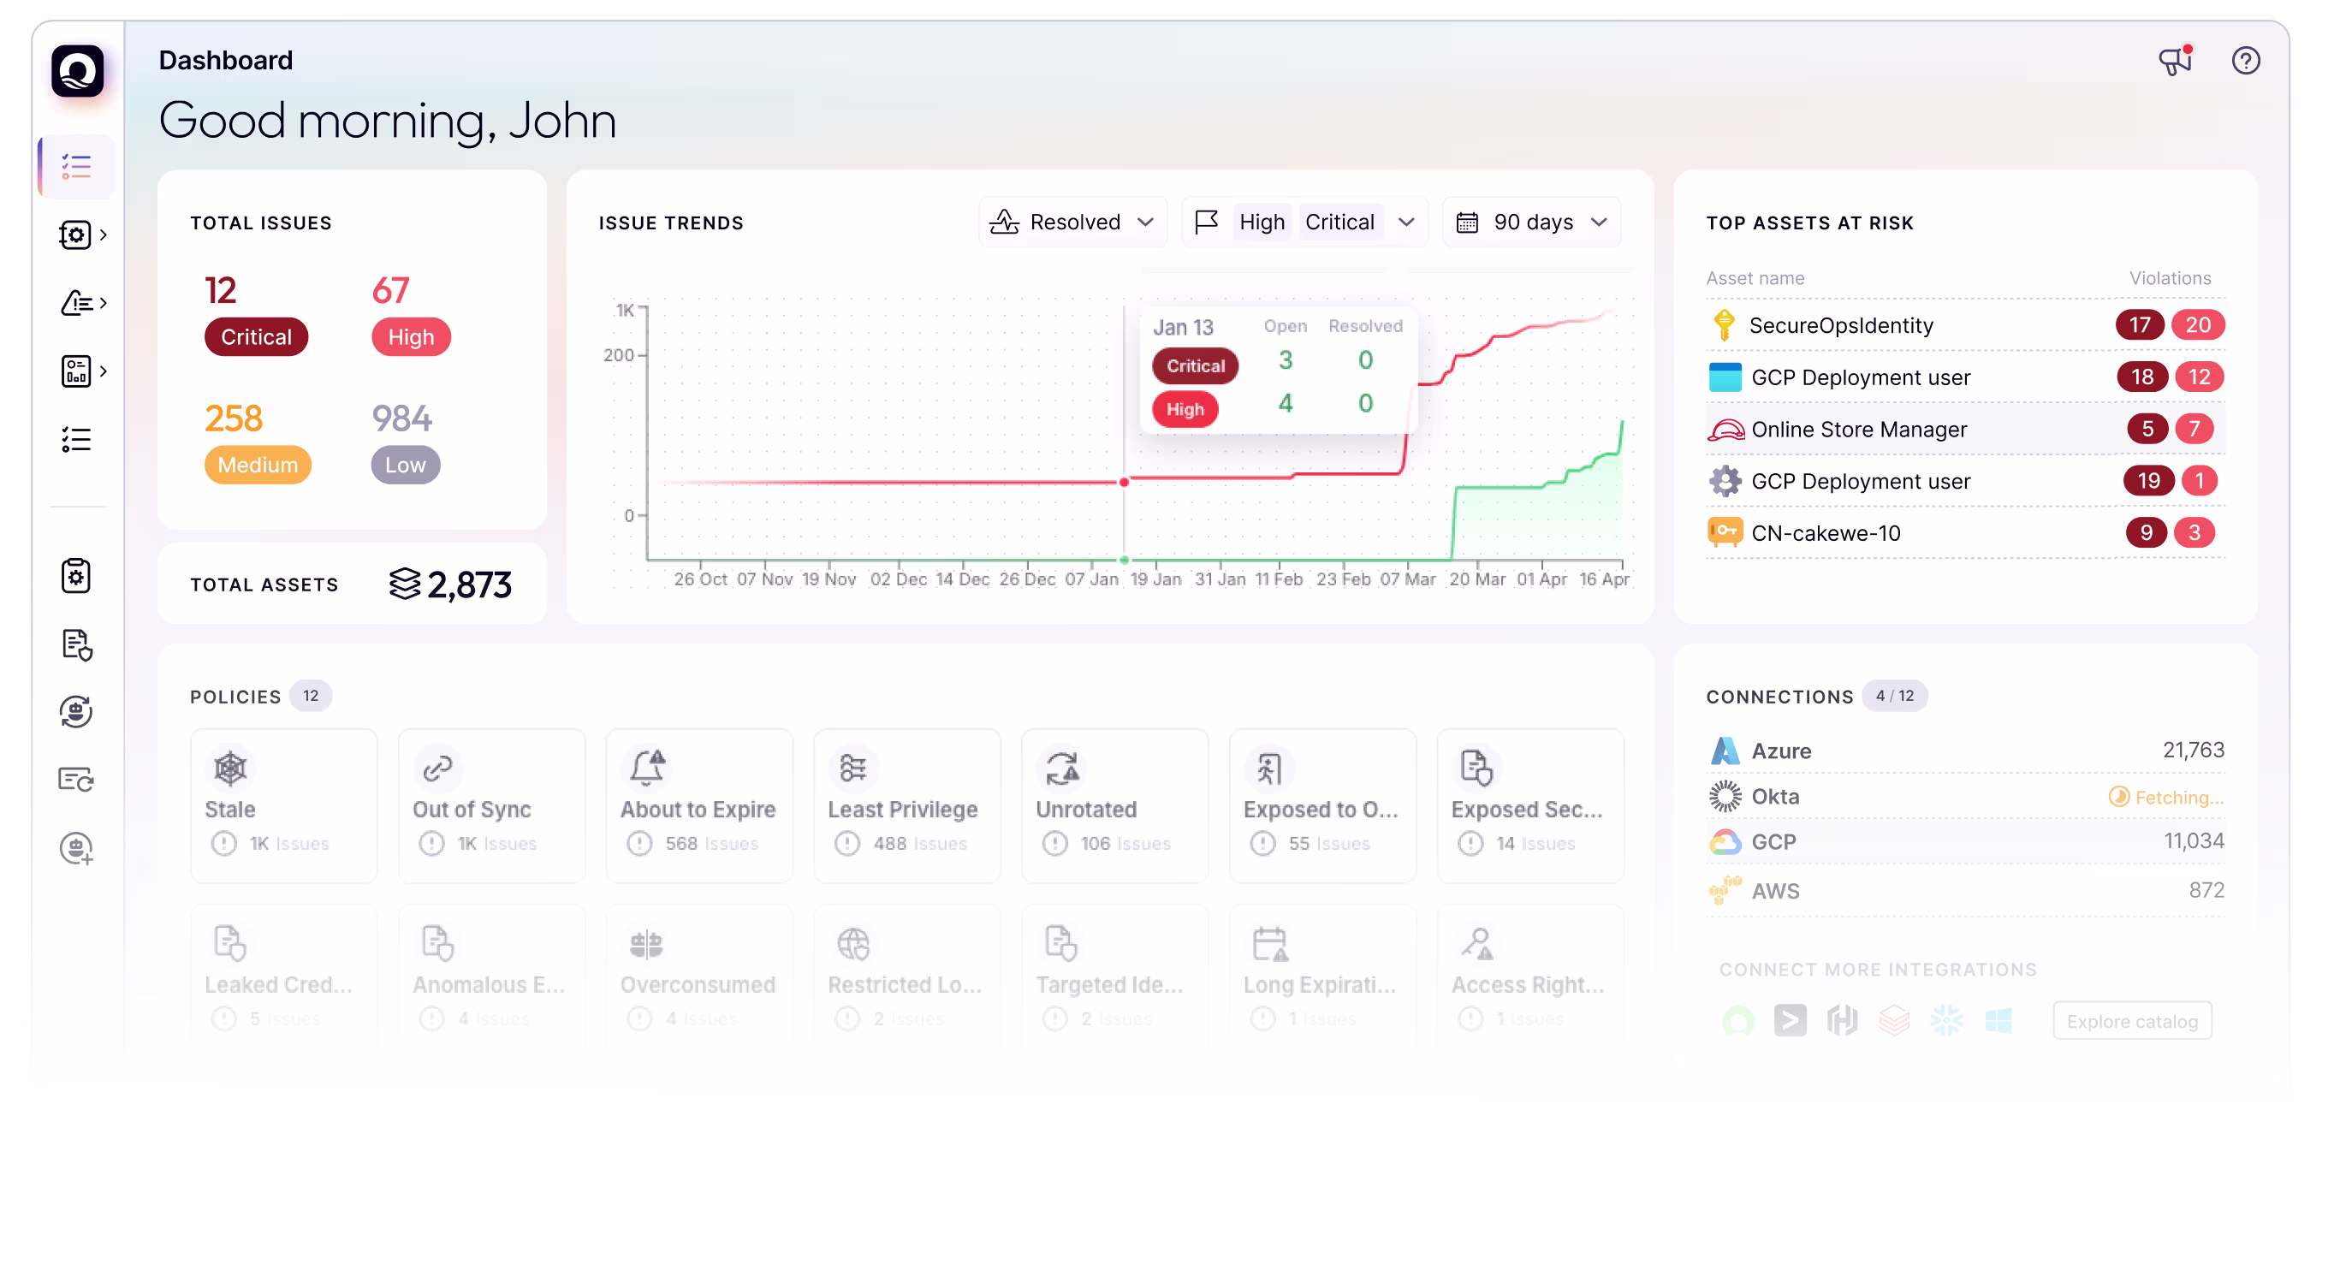The image size is (2334, 1276).
Task: Click the rotate-warning icon on Unrotated card
Action: (x=1062, y=769)
